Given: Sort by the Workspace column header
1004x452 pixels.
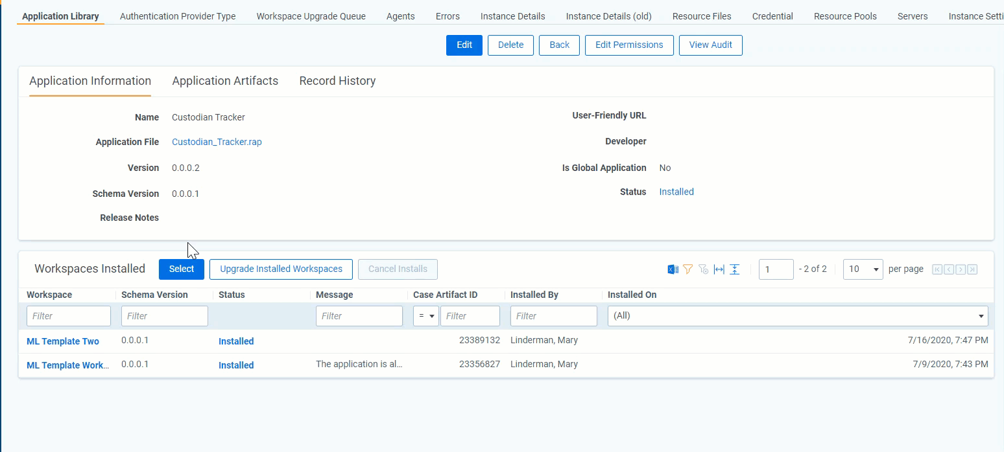Looking at the screenshot, I should 49,295.
